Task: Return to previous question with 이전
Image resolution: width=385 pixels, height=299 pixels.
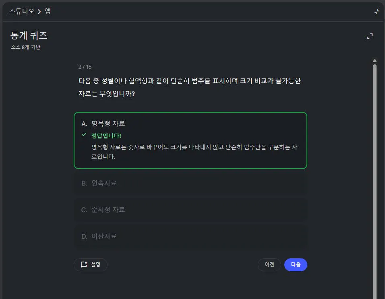Action: click(269, 265)
